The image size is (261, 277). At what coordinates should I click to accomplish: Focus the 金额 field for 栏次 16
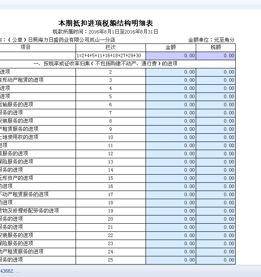pos(171,186)
